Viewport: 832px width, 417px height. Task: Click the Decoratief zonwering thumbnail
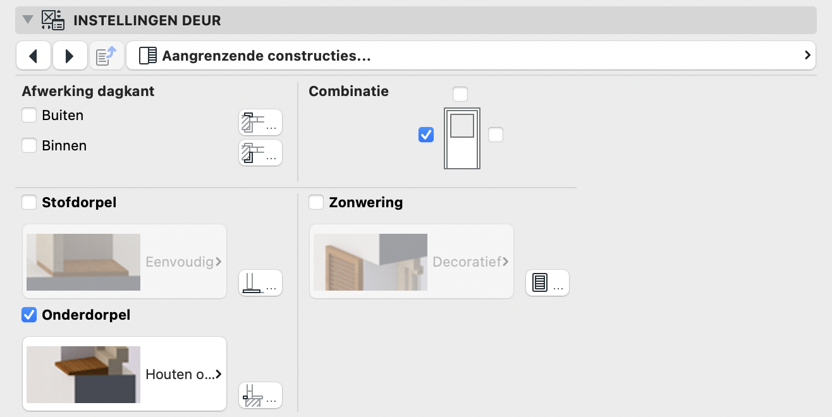370,262
